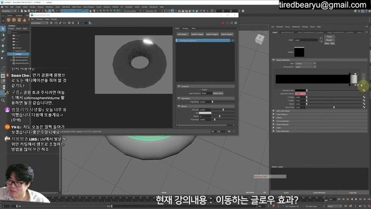Click the Redo icon on status line

coord(36,11)
